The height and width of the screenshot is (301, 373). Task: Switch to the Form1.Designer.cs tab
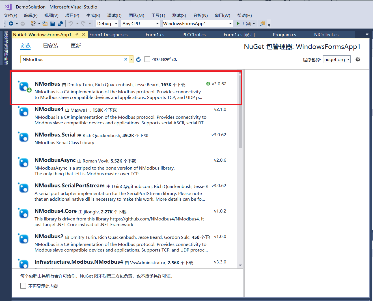108,34
